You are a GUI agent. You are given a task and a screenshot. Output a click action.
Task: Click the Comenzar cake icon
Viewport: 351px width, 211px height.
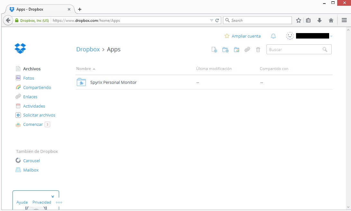pyautogui.click(x=18, y=124)
